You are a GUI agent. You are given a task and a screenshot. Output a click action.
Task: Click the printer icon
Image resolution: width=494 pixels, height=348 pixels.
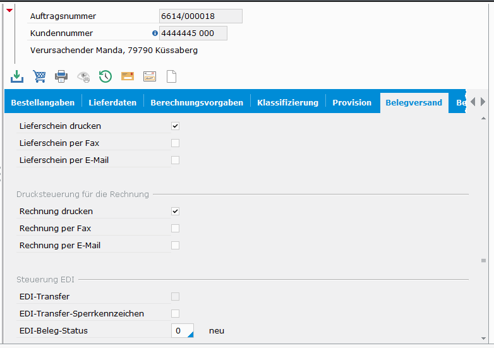click(x=61, y=76)
